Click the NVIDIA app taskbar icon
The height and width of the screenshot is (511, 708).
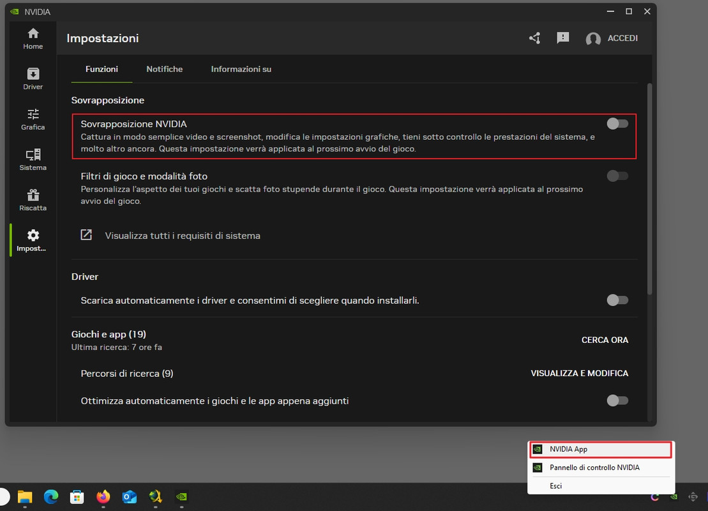point(181,496)
